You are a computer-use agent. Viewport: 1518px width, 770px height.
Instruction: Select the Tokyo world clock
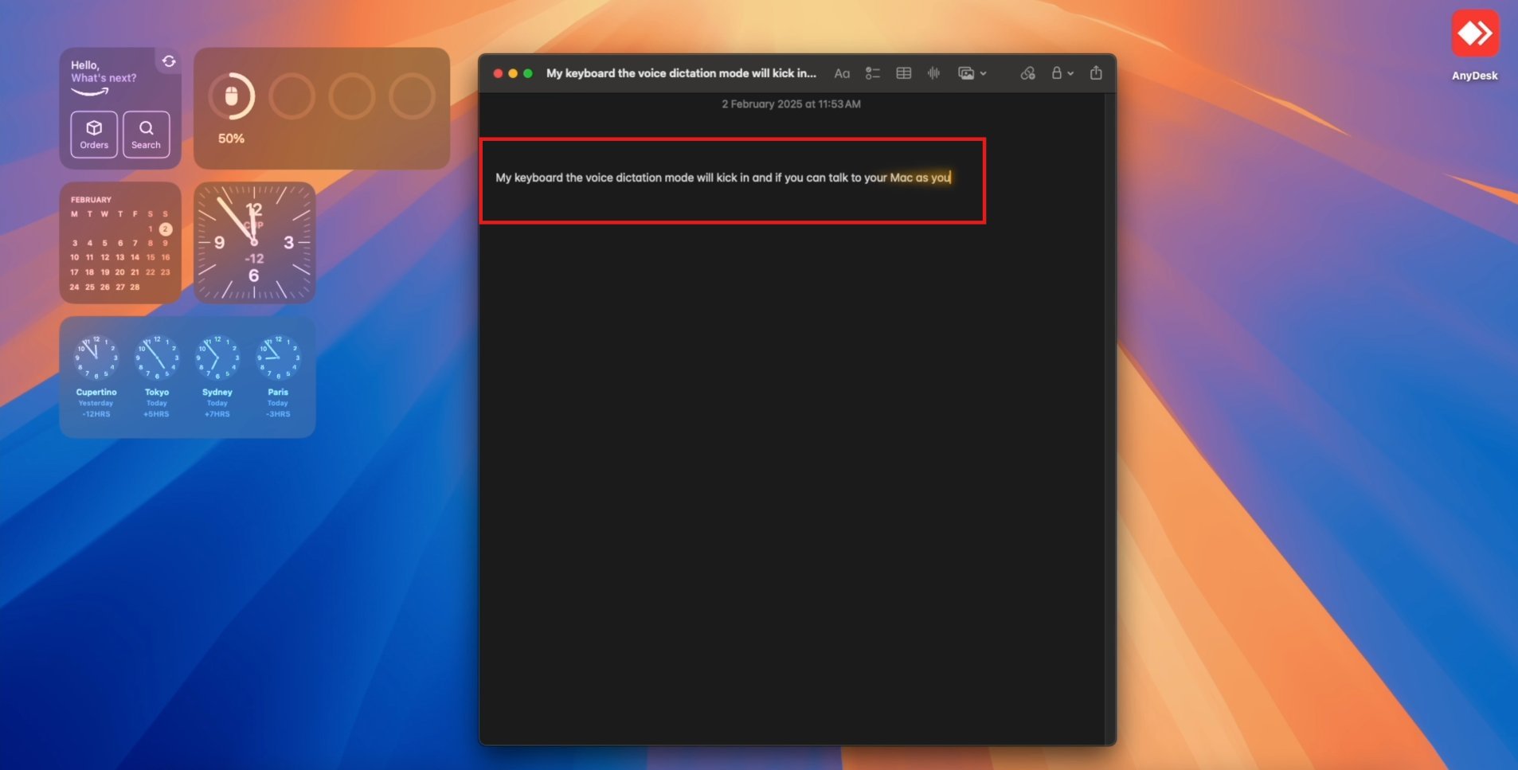[x=157, y=376]
